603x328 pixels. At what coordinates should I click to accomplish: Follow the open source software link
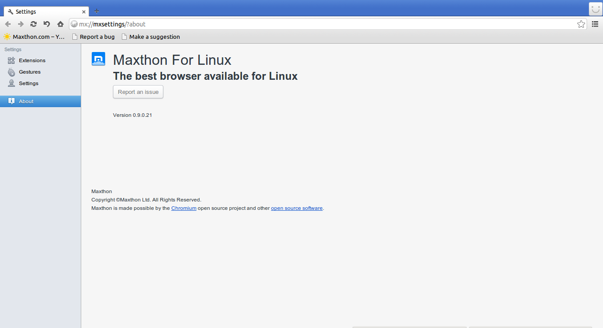click(x=297, y=208)
